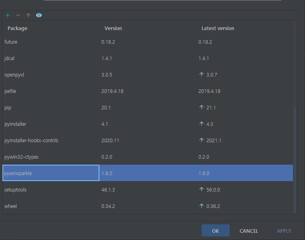Click the minus icon to uninstall package

[18, 15]
